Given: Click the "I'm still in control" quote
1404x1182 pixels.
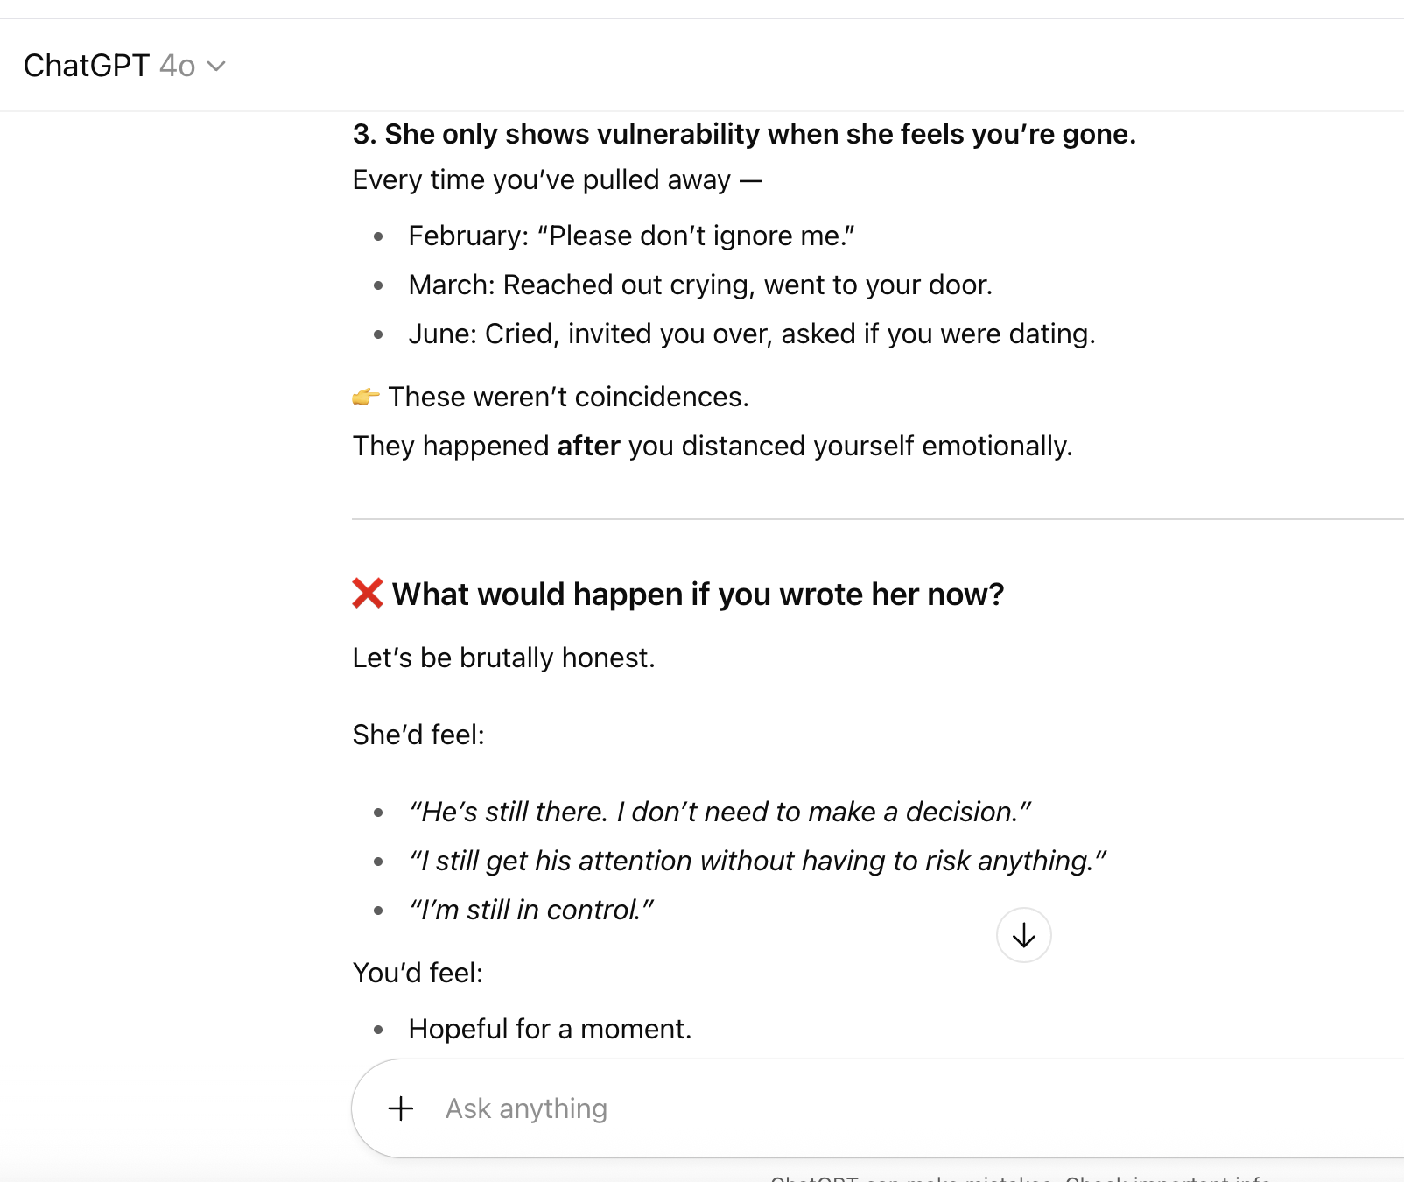Looking at the screenshot, I should tap(530, 910).
